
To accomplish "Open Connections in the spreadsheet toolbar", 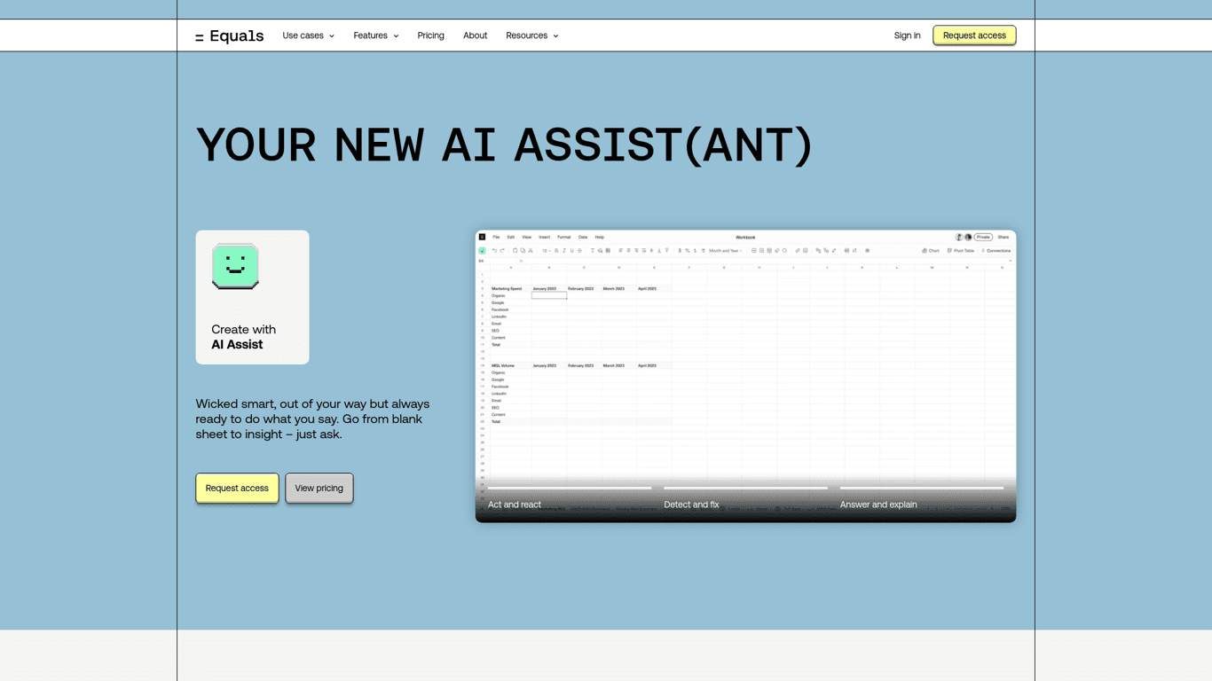I will coord(996,251).
